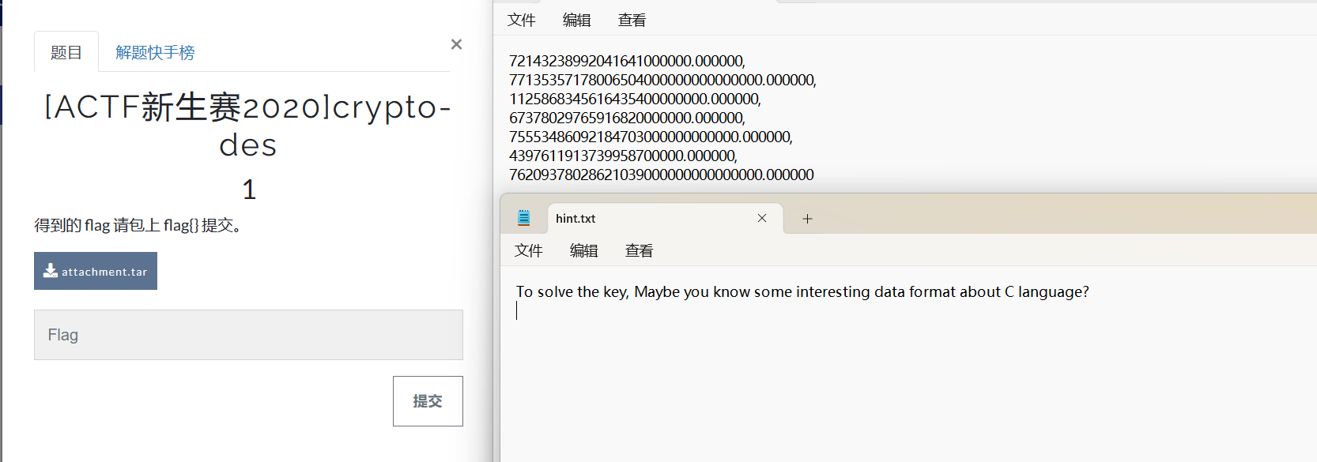1317x462 pixels.
Task: Open 编辑 menu in the upper Notepad window
Action: click(x=577, y=20)
